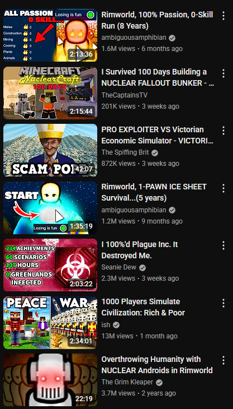Viewport: 233px width, 409px height.
Task: Click verified badge next to The Spiffing Brit
Action: click(x=155, y=153)
